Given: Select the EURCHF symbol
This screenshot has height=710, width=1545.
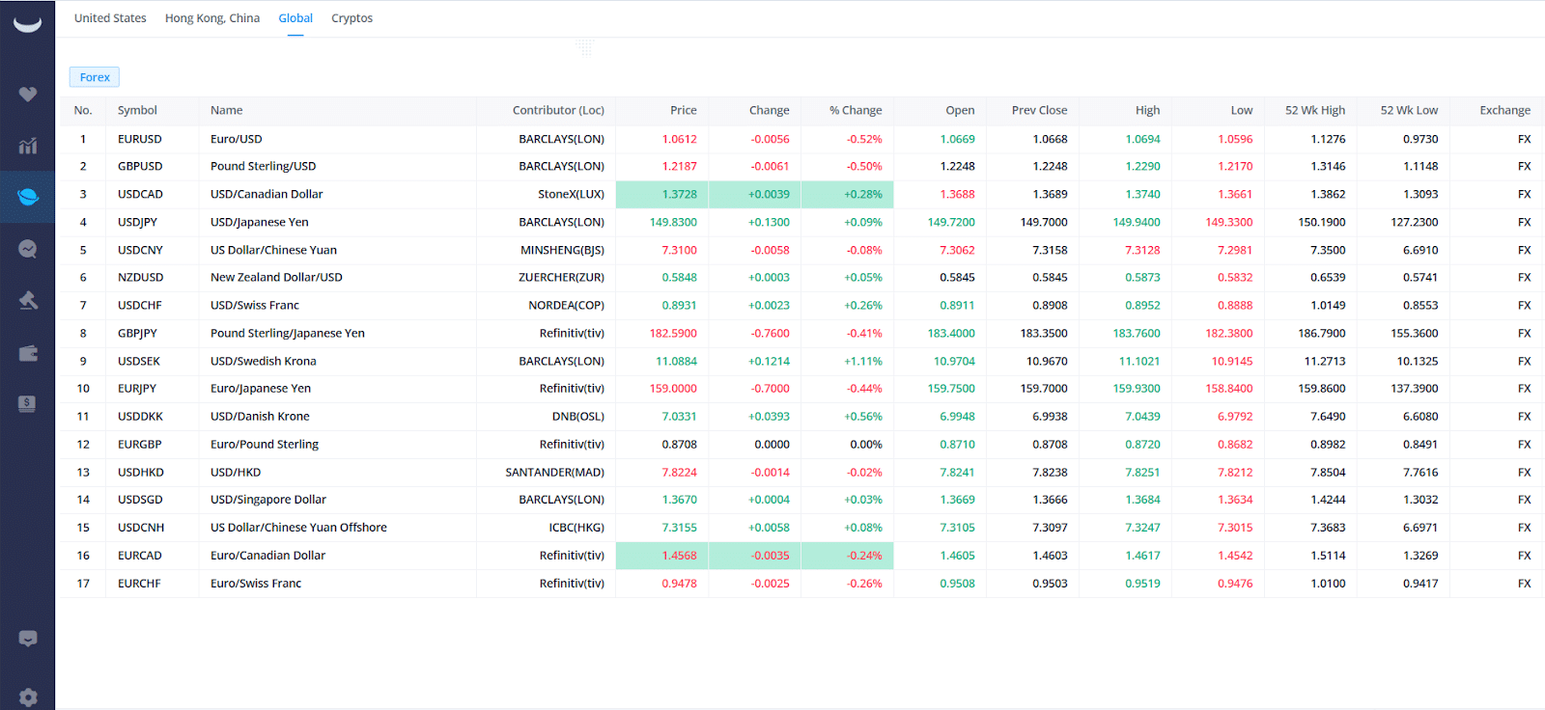Looking at the screenshot, I should [x=139, y=584].
